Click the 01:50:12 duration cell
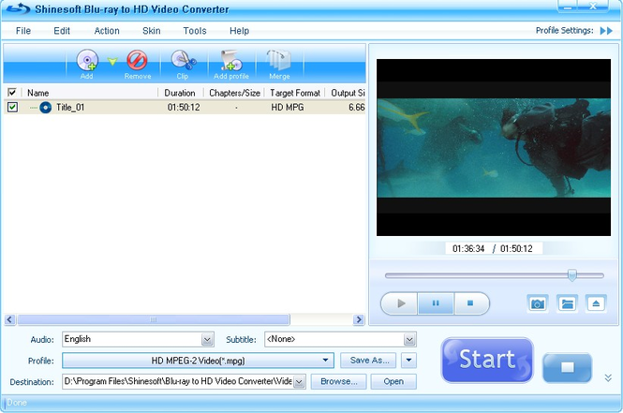623x413 pixels. 184,107
